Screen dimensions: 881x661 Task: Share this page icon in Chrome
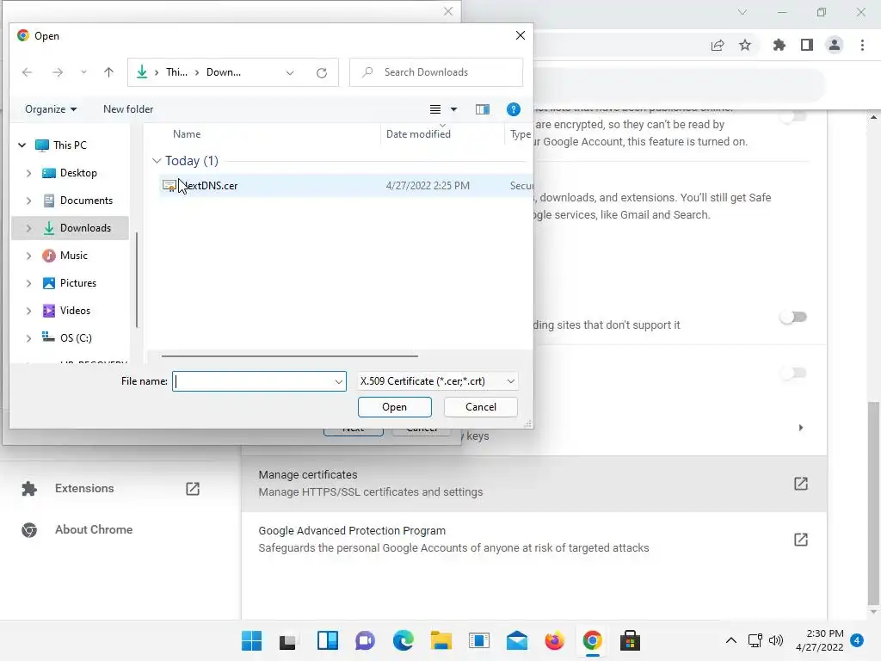717,45
